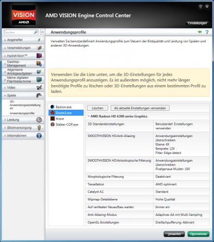Click Morphologische Filterung row label

tap(106, 177)
